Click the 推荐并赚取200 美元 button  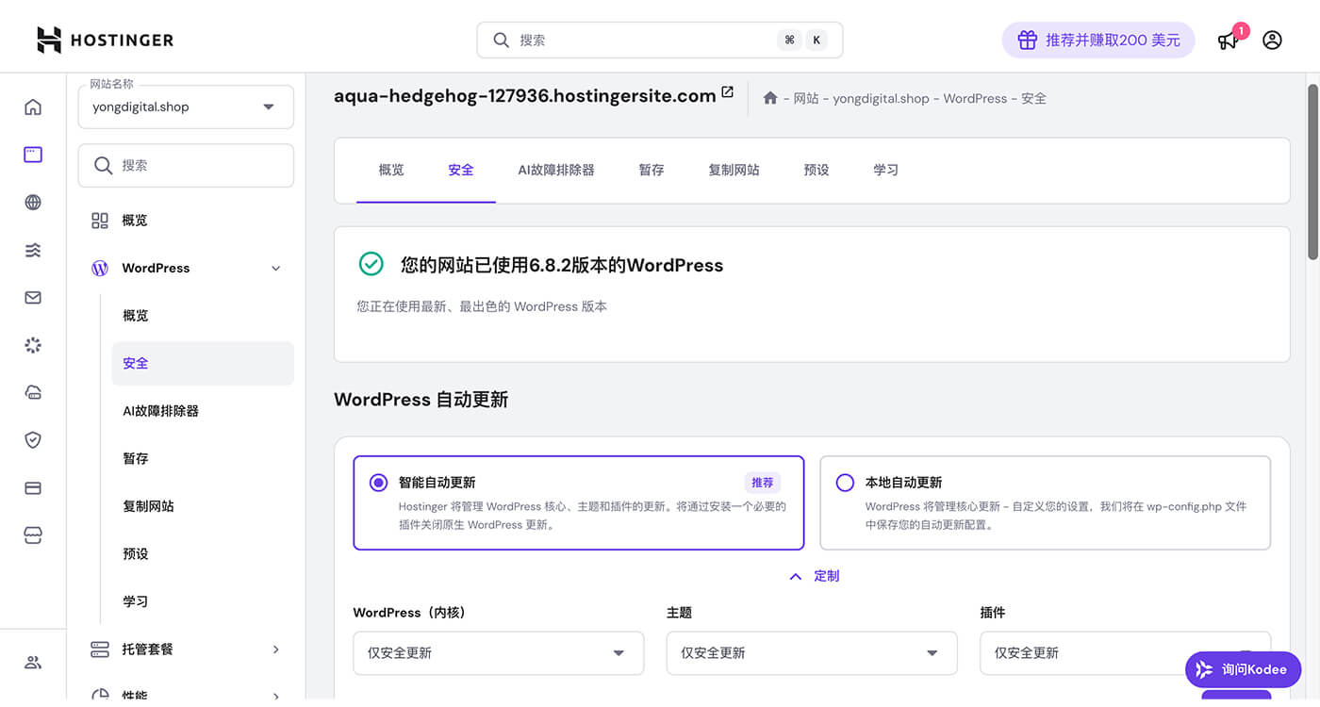(x=1098, y=41)
